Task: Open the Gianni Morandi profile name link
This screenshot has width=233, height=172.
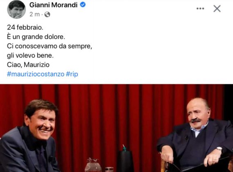Action: pyautogui.click(x=54, y=5)
